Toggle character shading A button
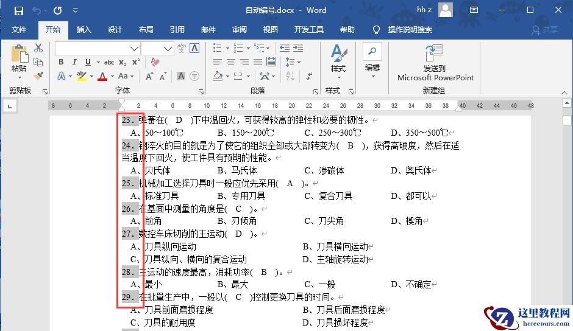This screenshot has width=573, height=331. (181, 76)
